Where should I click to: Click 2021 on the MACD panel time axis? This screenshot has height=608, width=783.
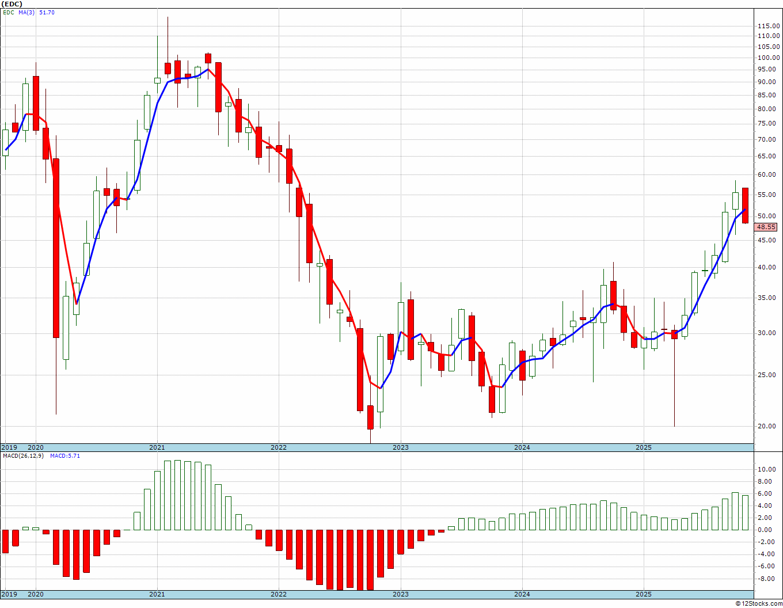[x=157, y=594]
